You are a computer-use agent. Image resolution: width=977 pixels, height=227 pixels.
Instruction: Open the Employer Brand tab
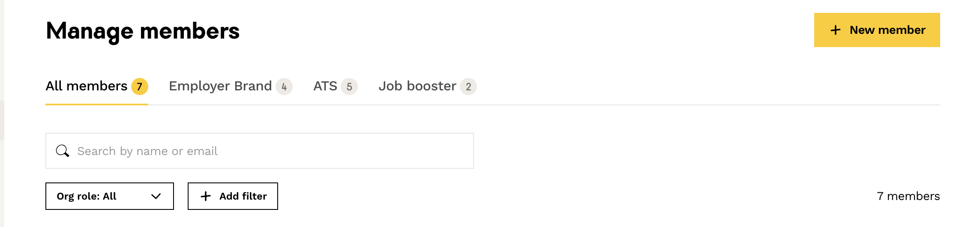point(231,87)
